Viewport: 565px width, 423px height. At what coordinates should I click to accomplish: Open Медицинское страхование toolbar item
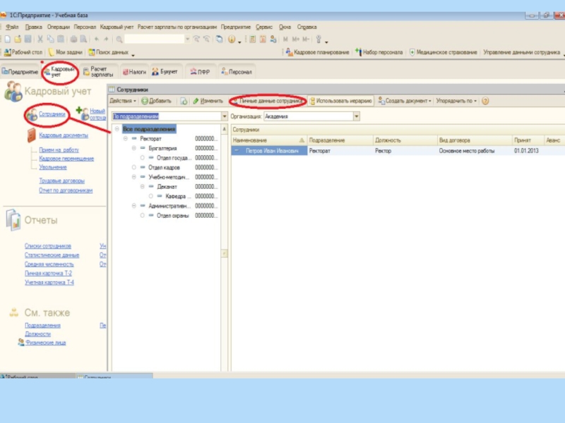tap(446, 52)
